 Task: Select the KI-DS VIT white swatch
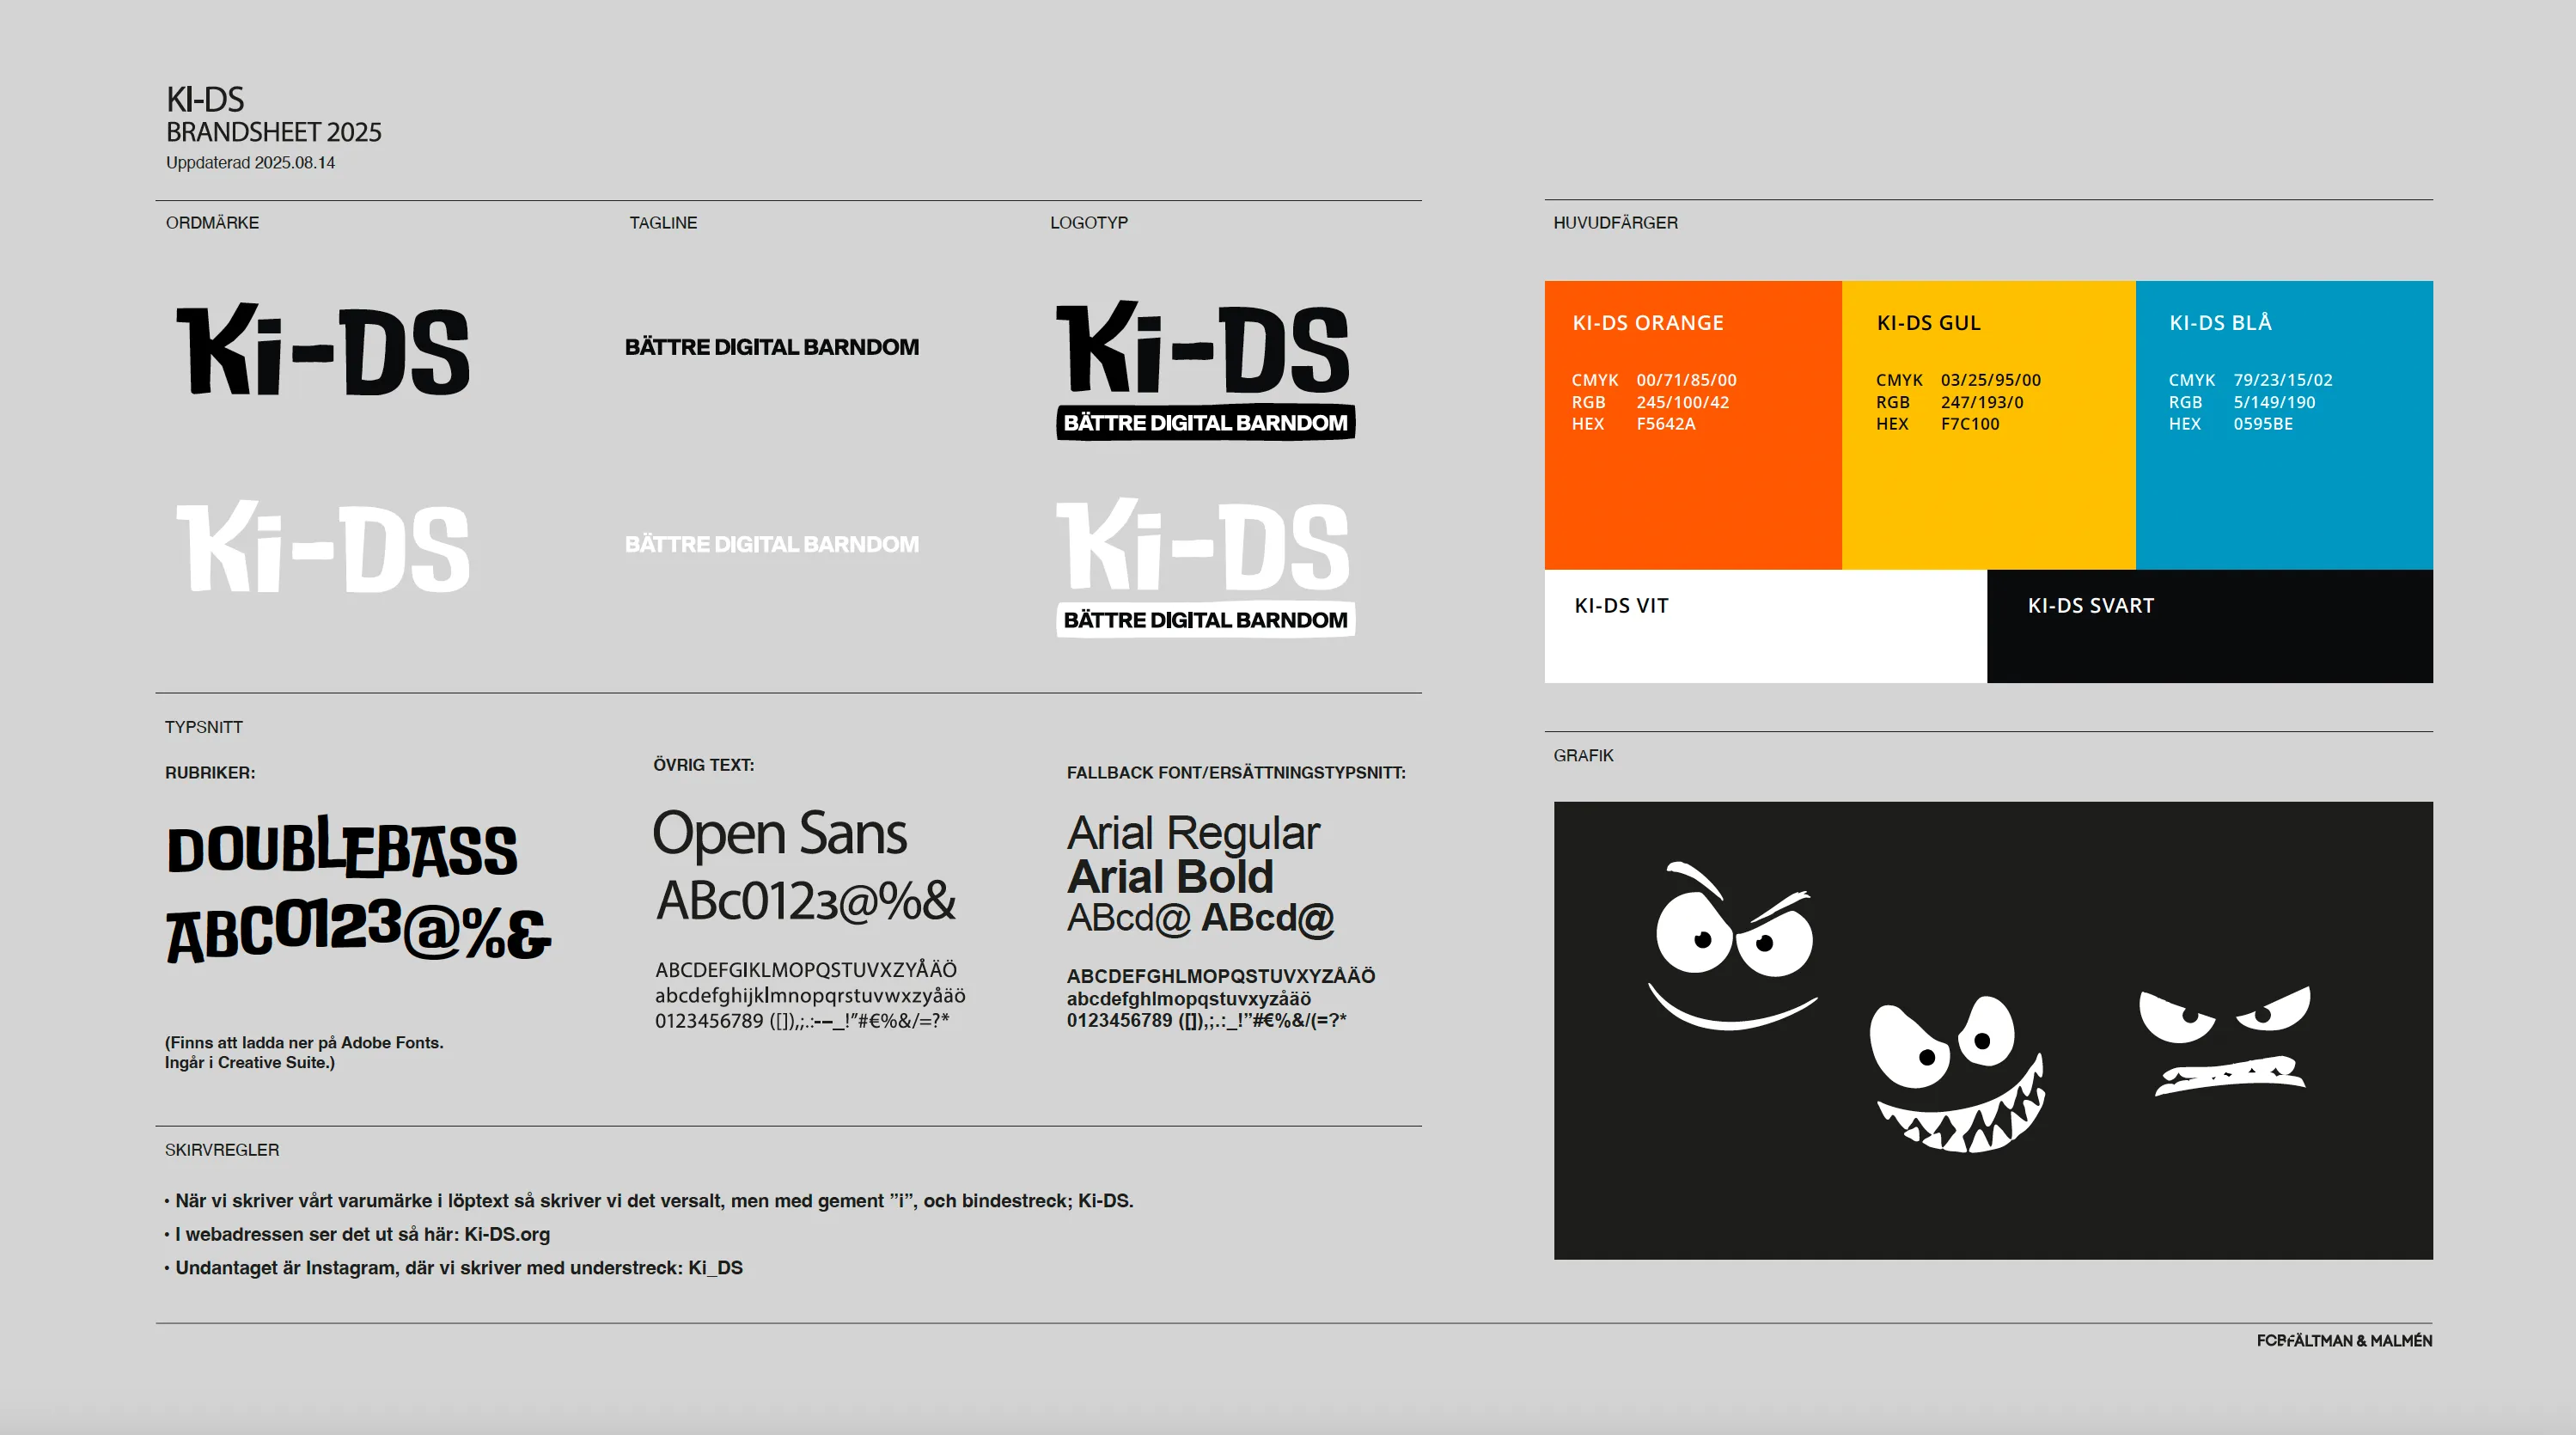[x=1765, y=626]
